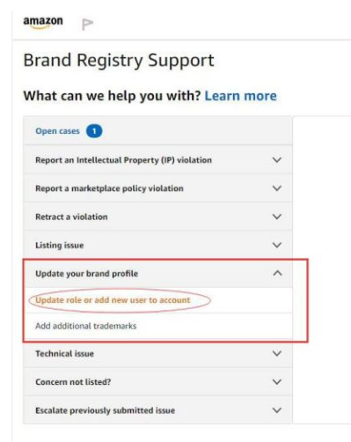351x442 pixels.
Task: Click the flag icon beside the logo
Action: tap(87, 25)
